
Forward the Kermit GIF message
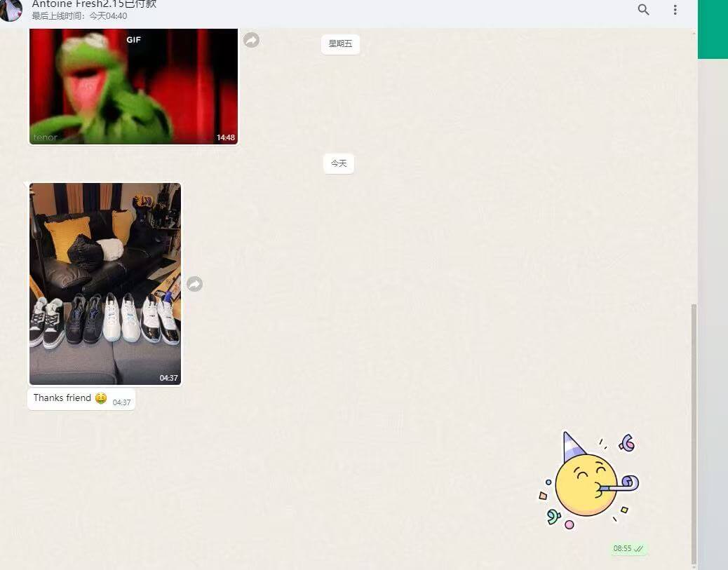pos(251,40)
